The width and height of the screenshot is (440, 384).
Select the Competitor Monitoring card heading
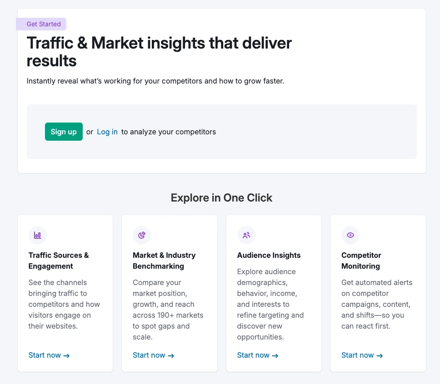(x=361, y=261)
